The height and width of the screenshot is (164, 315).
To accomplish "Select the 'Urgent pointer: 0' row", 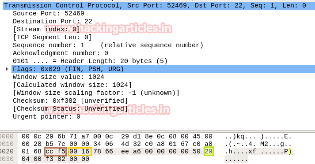I will [46, 116].
